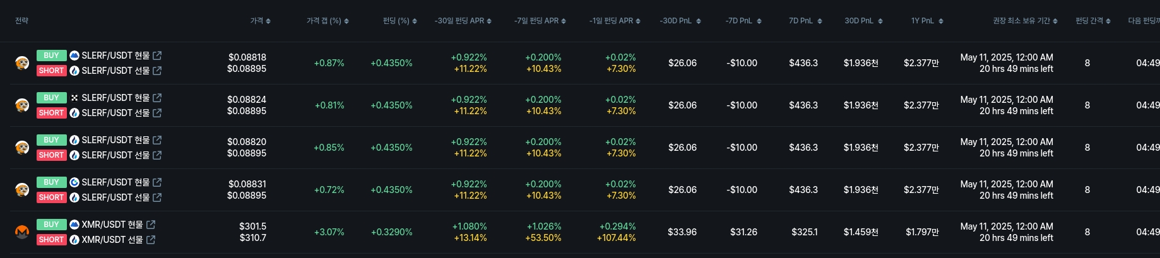Sort by 가격 column arrows
Viewport: 1160px width, 258px height.
[x=260, y=21]
